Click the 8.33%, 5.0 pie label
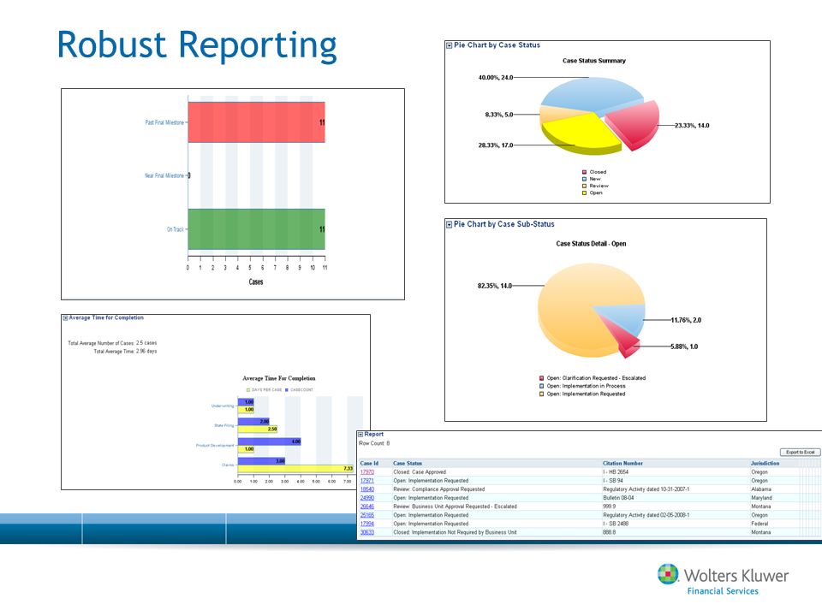 point(498,114)
